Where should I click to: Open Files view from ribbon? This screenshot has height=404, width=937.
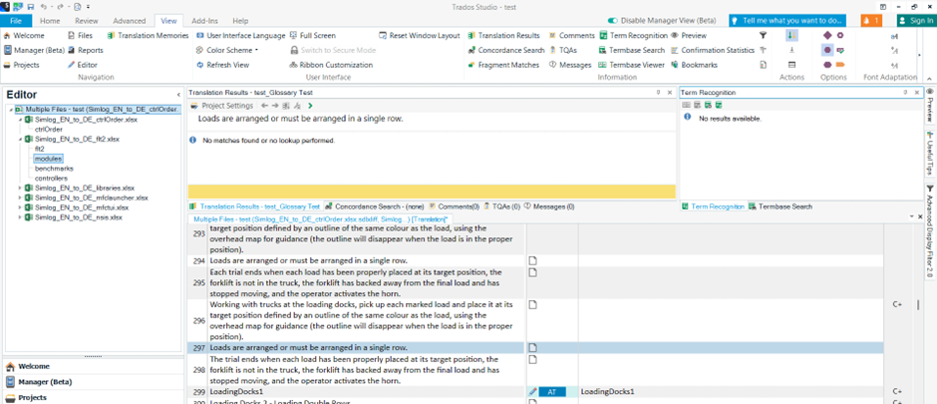(81, 36)
